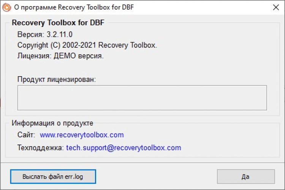Confirm the dialog with the Да button
This screenshot has width=285, height=190.
pos(245,177)
